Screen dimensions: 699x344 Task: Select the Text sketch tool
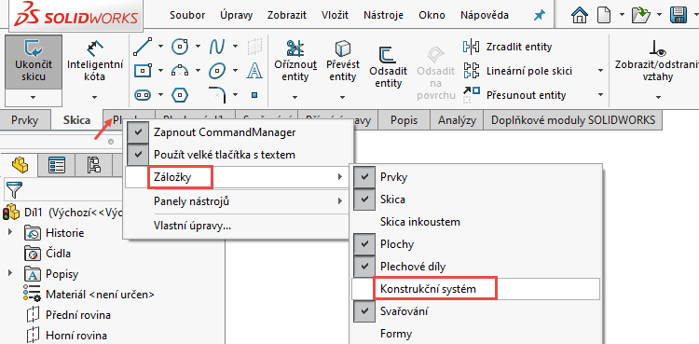pyautogui.click(x=254, y=70)
